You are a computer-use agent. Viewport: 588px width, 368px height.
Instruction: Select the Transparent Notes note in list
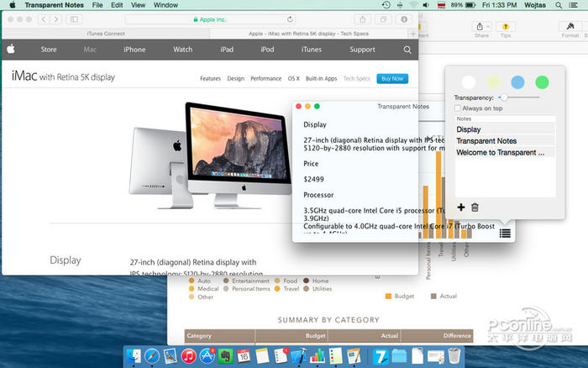coord(505,141)
